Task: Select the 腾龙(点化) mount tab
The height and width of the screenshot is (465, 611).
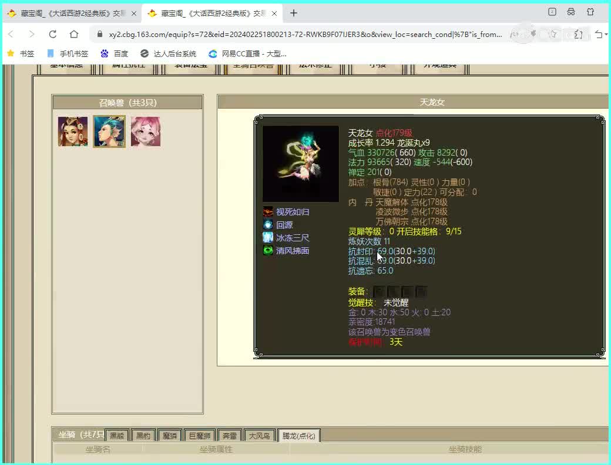Action: (x=299, y=436)
